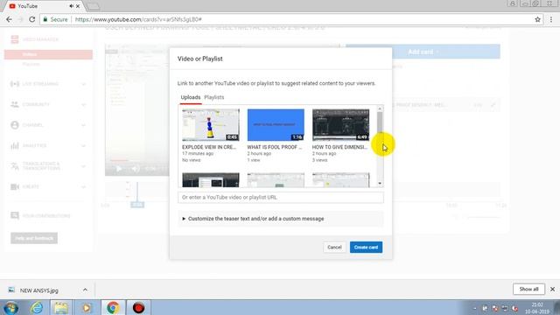The image size is (560, 315).
Task: Open the Windows Start menu
Action: click(x=11, y=307)
